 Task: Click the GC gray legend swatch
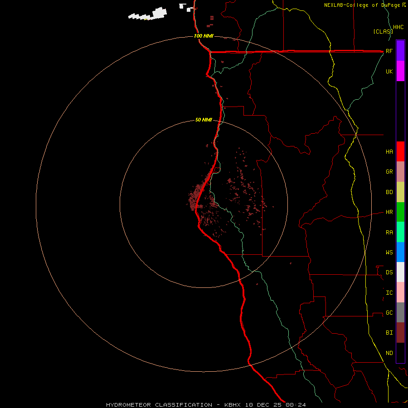point(400,312)
